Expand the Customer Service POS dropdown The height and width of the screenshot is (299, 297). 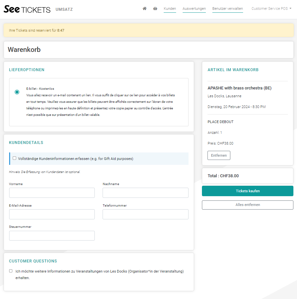(272, 9)
